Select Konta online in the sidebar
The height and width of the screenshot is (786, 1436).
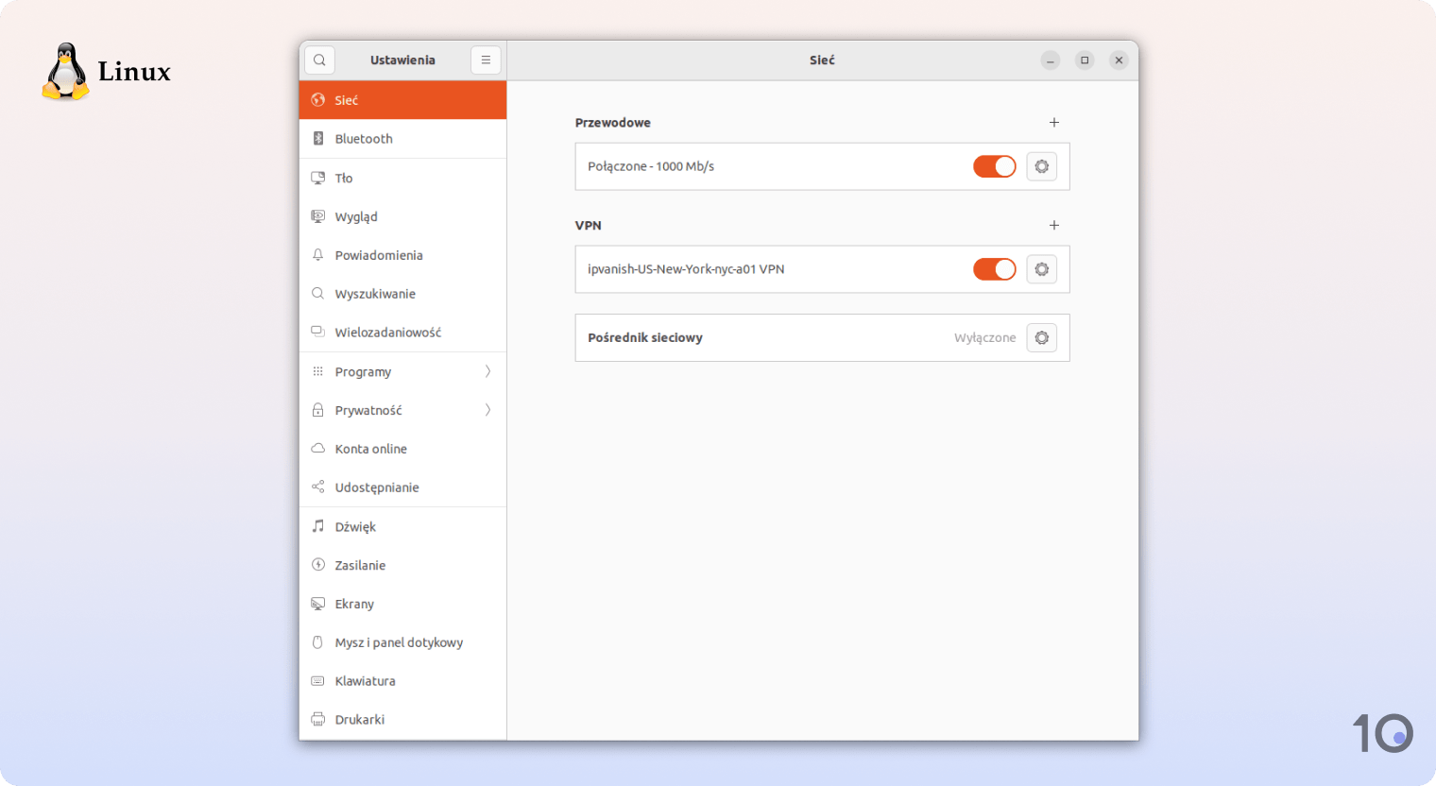point(402,449)
